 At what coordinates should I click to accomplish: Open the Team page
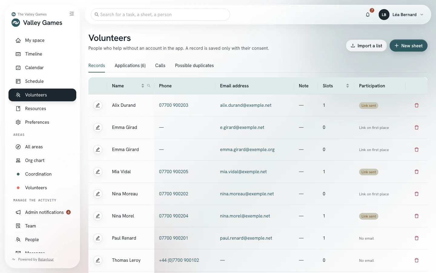pos(42,226)
